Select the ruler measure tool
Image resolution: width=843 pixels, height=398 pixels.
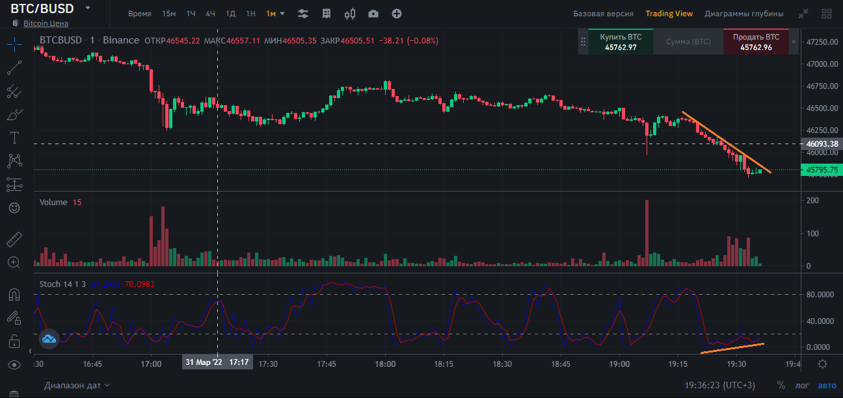point(14,240)
